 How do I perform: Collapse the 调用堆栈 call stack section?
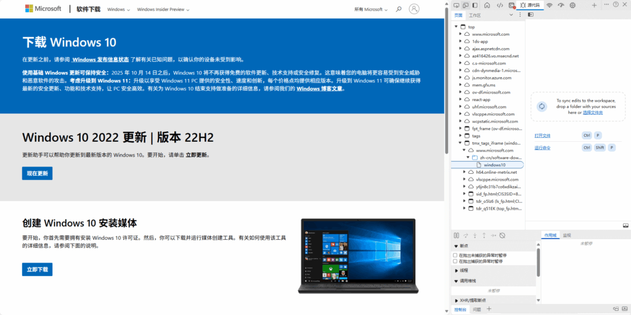coord(457,280)
